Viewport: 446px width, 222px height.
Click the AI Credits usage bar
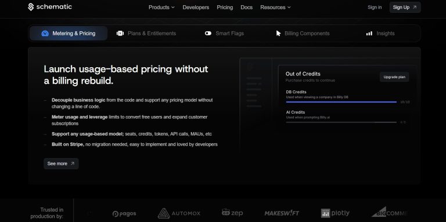click(341, 122)
